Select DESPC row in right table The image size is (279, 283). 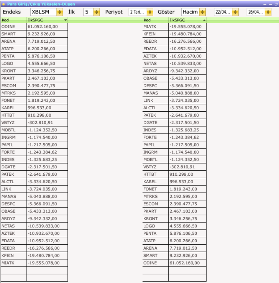click(174, 86)
